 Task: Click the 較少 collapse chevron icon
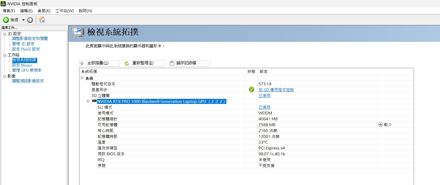click(x=380, y=125)
